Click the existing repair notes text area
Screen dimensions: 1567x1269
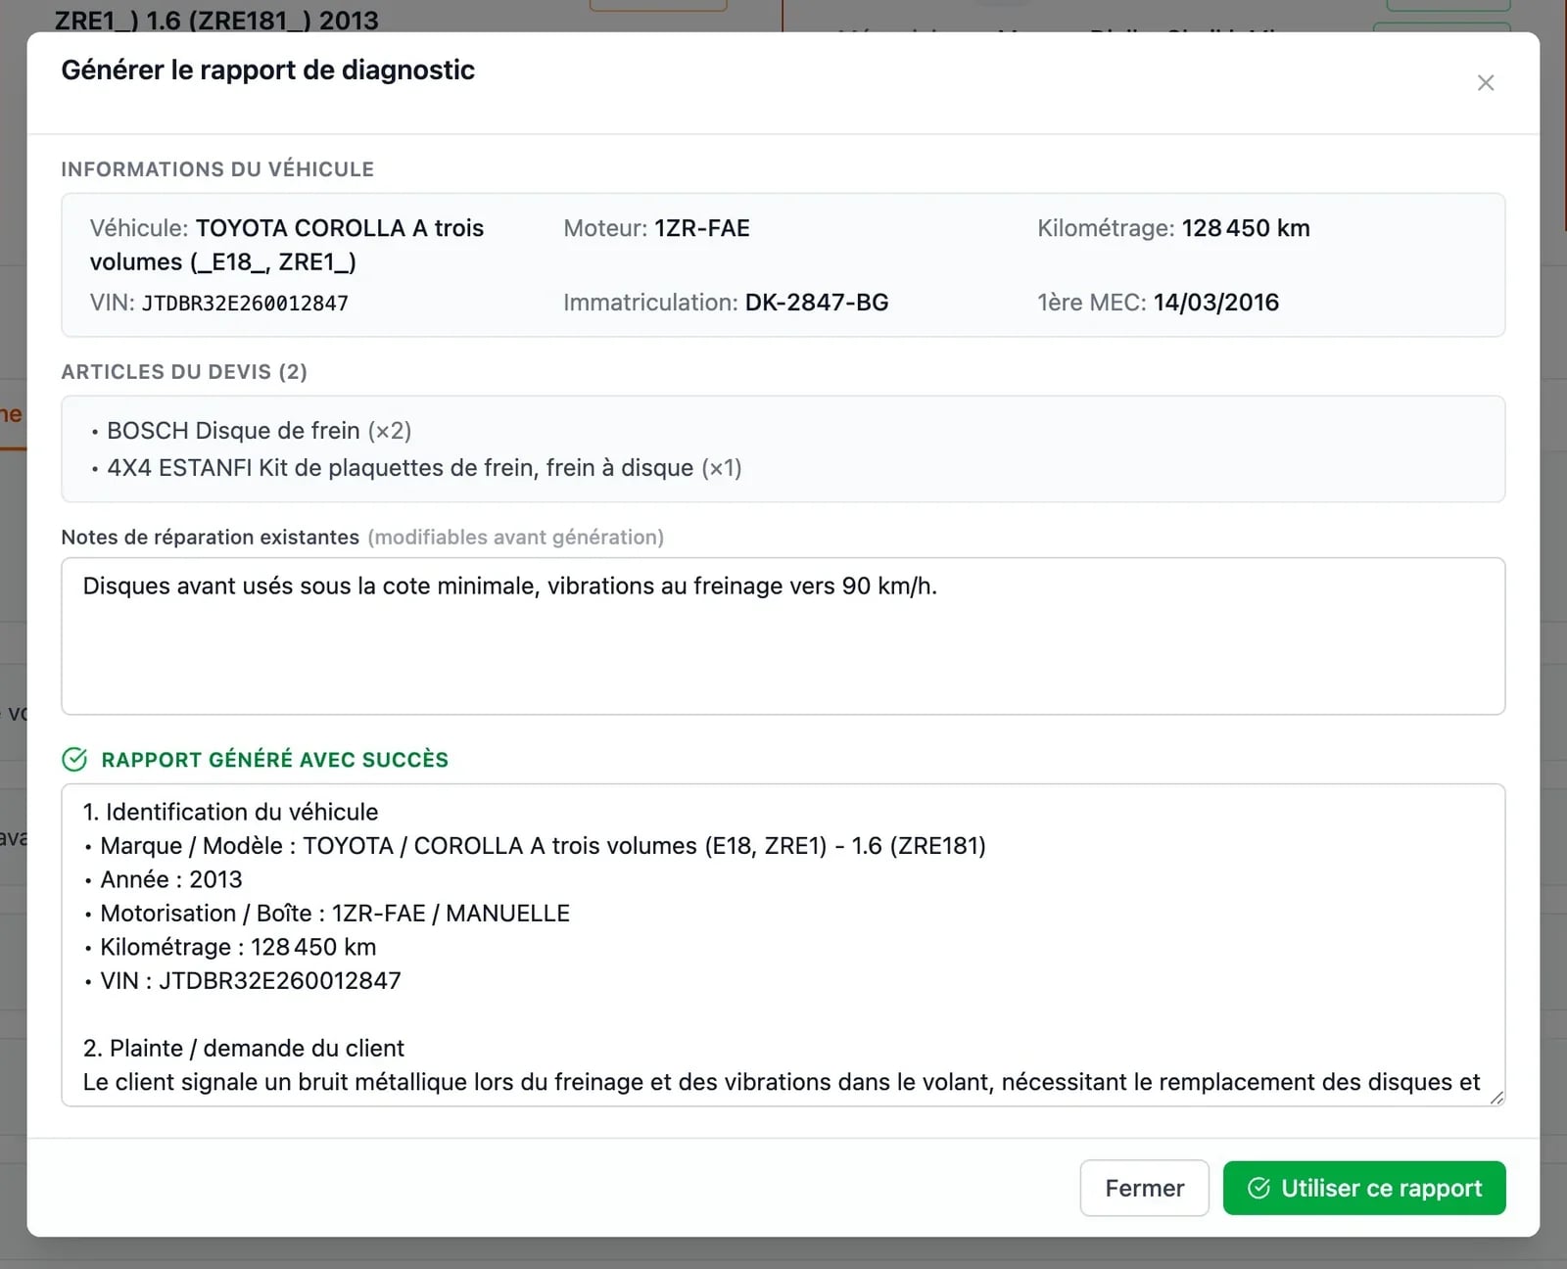[783, 635]
